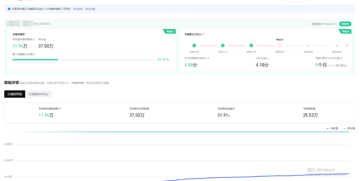Click help icon beside 周期内累计不达标月数
The image size is (360, 181).
pyautogui.click(x=342, y=58)
